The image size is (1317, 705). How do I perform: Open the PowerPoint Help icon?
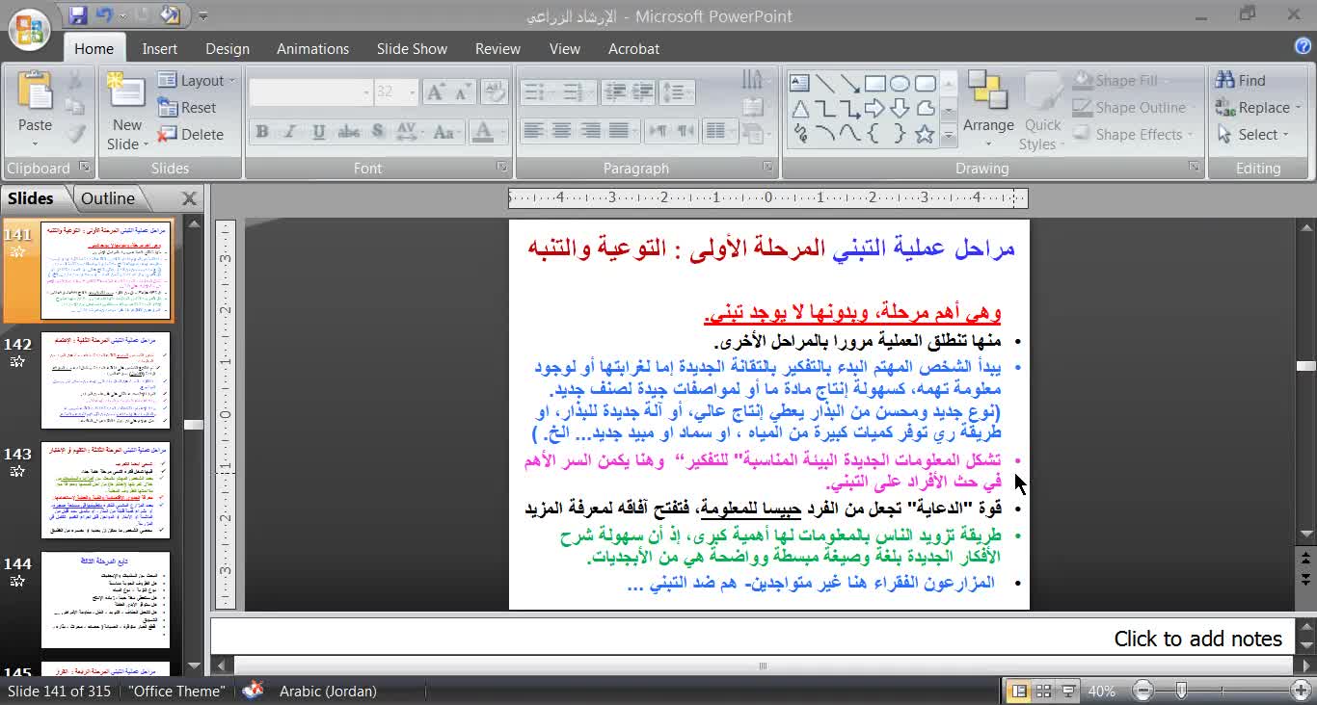(1303, 46)
